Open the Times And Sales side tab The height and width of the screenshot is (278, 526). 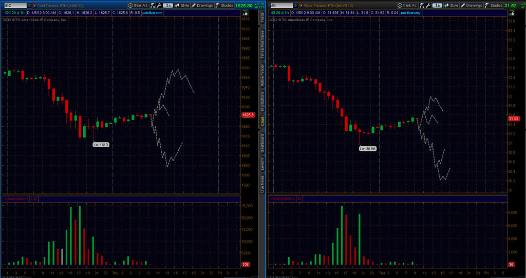click(262, 43)
